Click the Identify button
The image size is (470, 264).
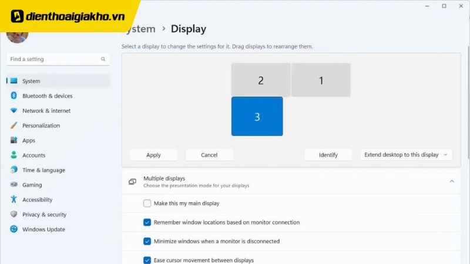click(328, 155)
